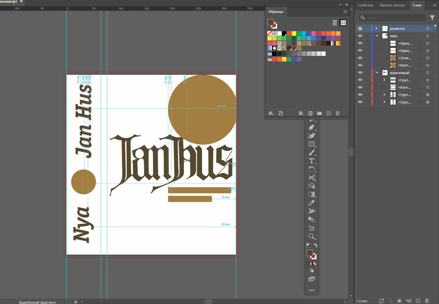Select the Rotate tool
Image resolution: width=439 pixels, height=304 pixels.
click(x=312, y=169)
